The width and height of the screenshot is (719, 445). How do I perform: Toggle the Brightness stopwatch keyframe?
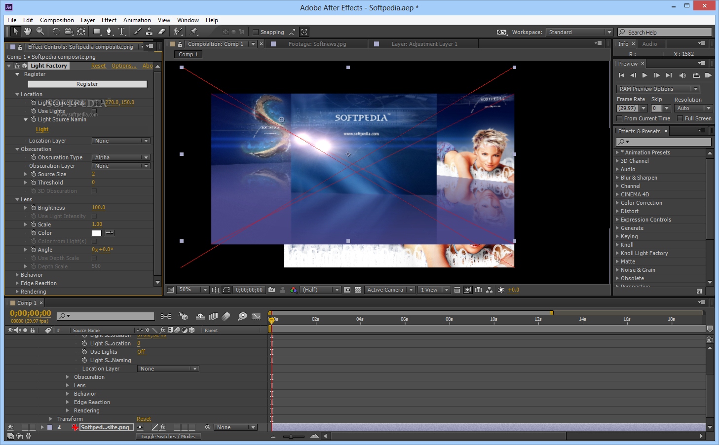tap(34, 208)
